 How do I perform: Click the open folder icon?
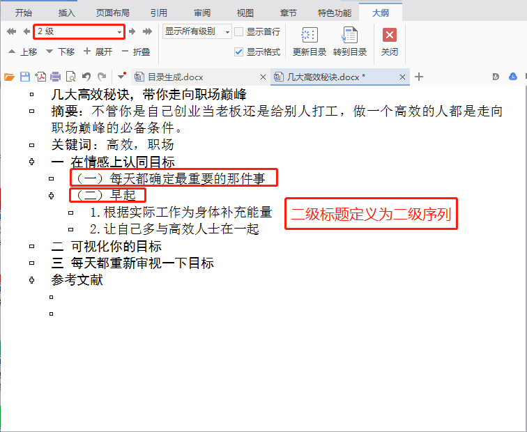pos(10,77)
